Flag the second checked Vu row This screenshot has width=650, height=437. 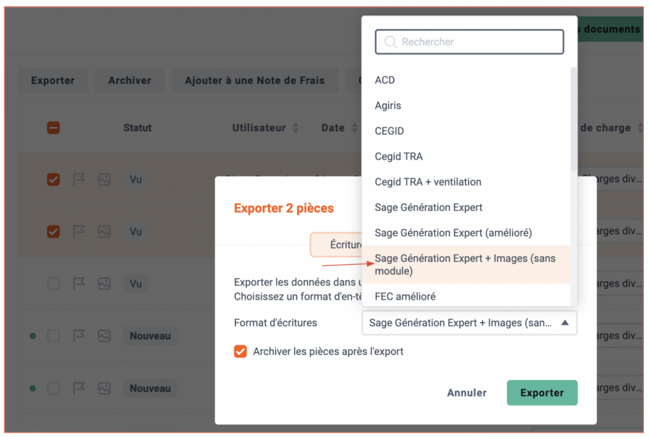click(x=79, y=231)
